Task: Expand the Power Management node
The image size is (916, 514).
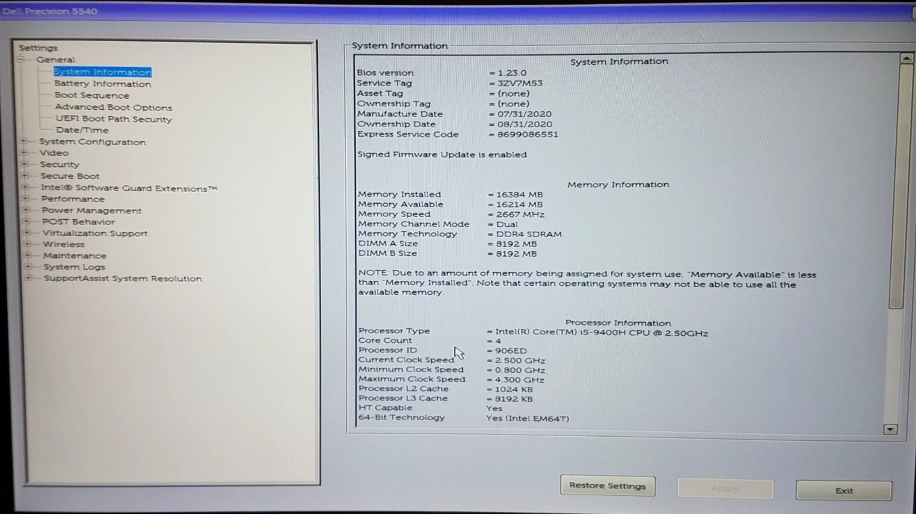Action: pos(26,210)
